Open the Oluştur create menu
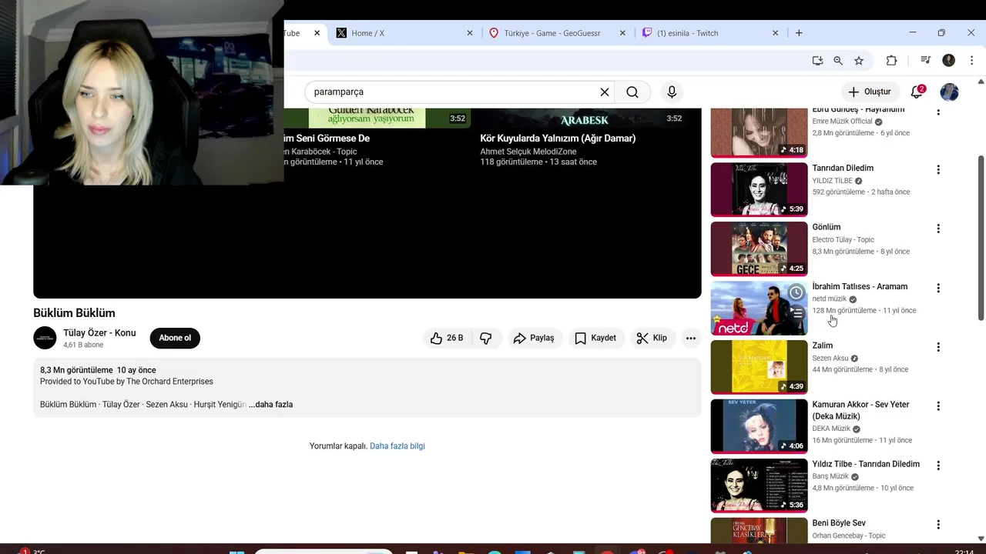 pyautogui.click(x=870, y=92)
